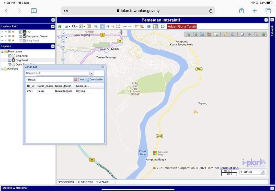The width and height of the screenshot is (276, 192).
Task: Open the Terms of Use link
Action: click(x=229, y=168)
